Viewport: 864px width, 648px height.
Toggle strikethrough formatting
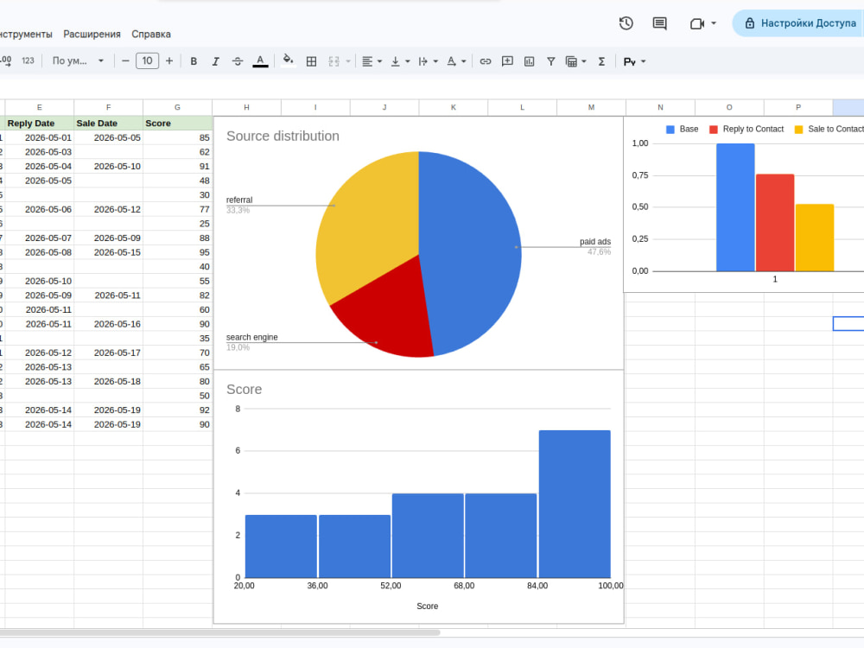pyautogui.click(x=238, y=61)
